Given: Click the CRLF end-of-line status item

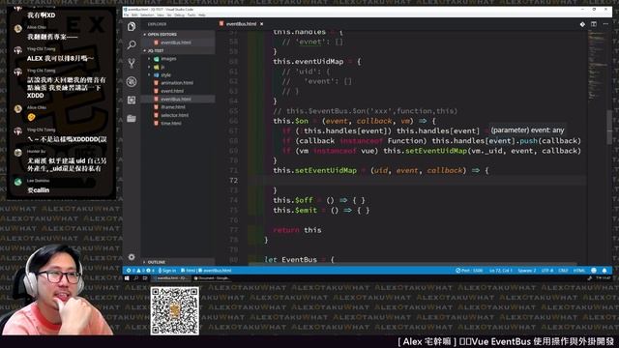Looking at the screenshot, I should point(563,271).
